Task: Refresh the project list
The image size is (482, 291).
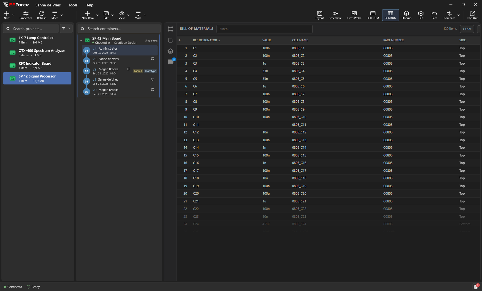Action: click(42, 15)
